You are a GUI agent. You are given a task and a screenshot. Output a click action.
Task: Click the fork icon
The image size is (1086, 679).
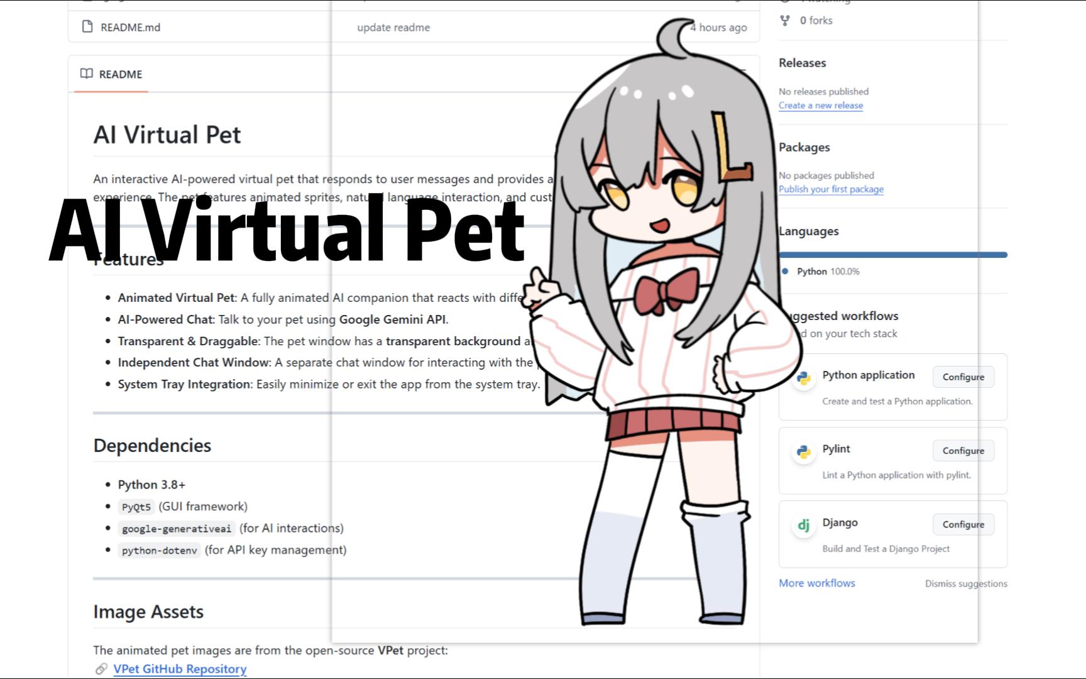(785, 20)
